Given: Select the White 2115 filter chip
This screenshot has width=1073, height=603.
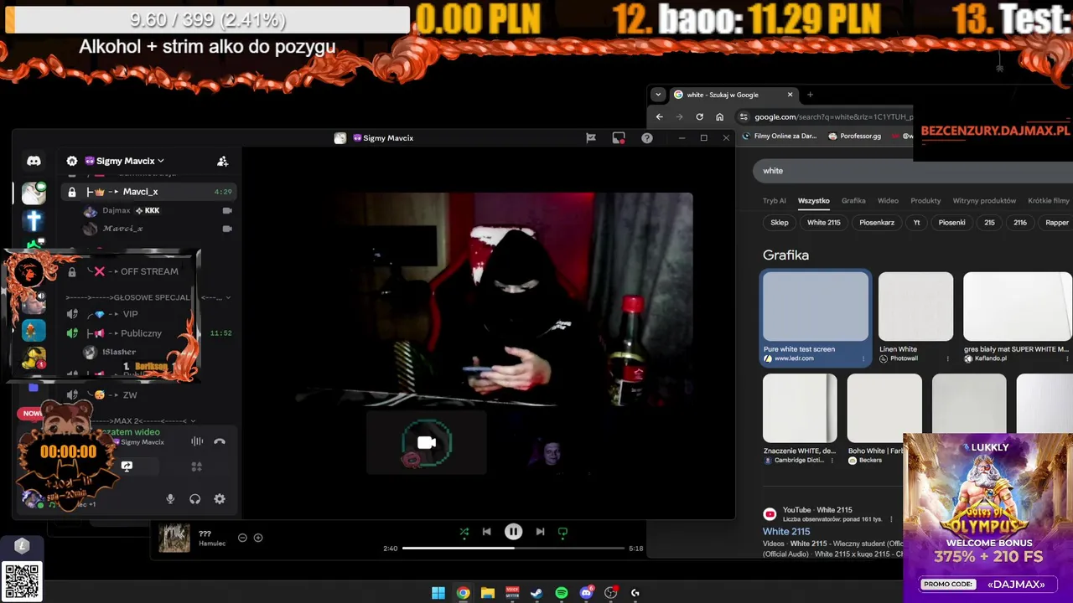Looking at the screenshot, I should tap(823, 223).
